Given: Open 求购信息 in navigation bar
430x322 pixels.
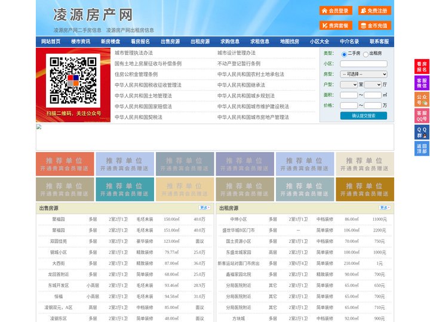Looking at the screenshot, I should 230,42.
